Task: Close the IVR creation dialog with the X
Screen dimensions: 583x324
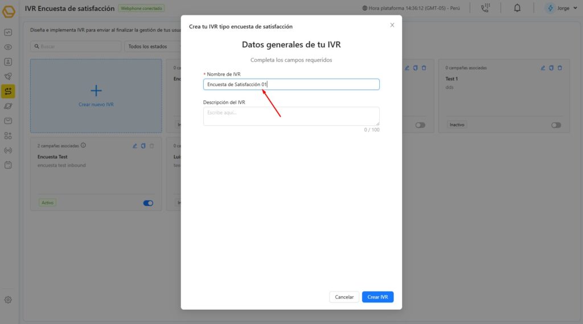Action: click(x=392, y=25)
